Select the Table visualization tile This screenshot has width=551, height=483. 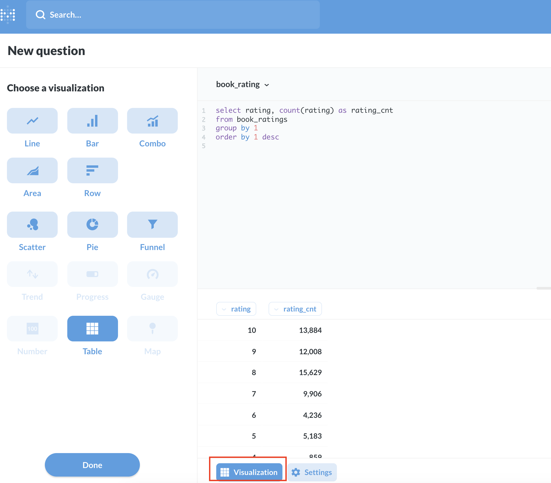pos(92,328)
